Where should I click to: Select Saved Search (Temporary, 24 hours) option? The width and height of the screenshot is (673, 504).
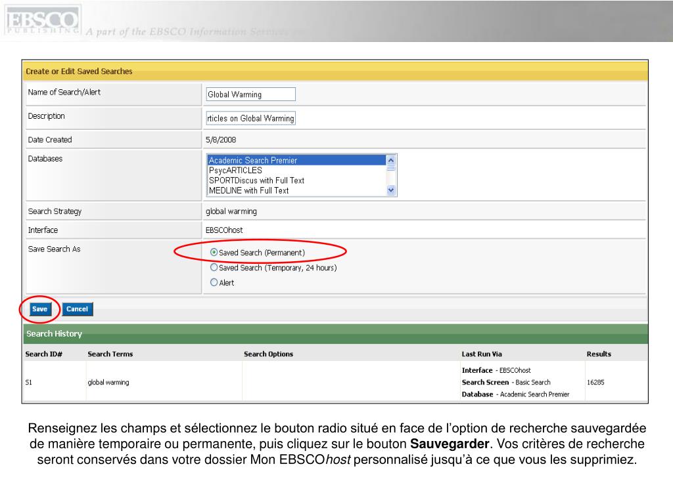(x=214, y=268)
